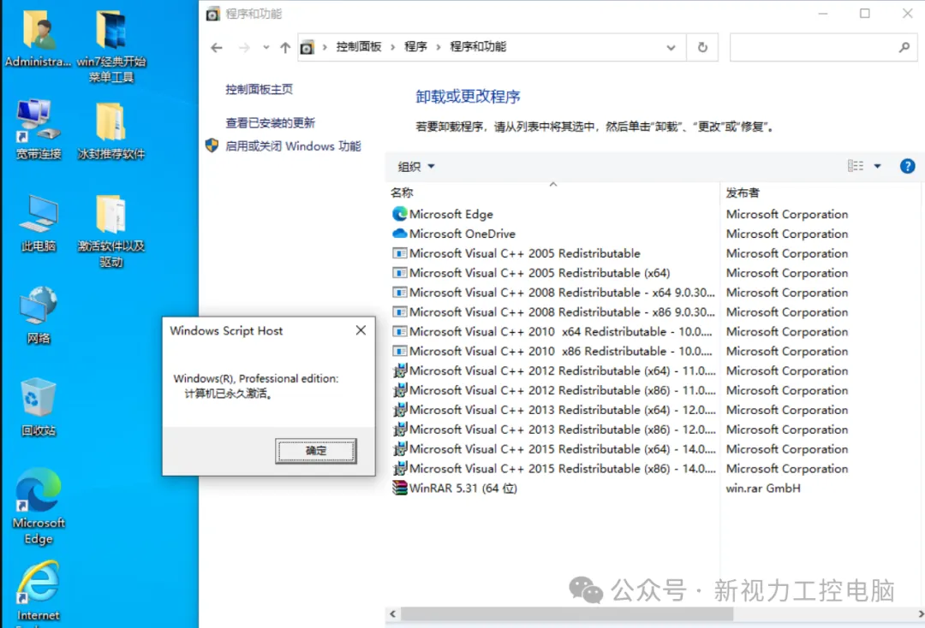Screen dimensions: 925x628
Task: Click 确定 in Windows Script Host dialog
Action: point(315,451)
